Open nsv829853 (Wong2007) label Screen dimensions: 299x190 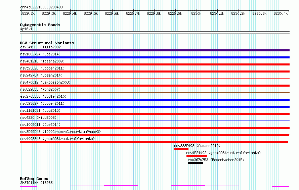(40, 89)
